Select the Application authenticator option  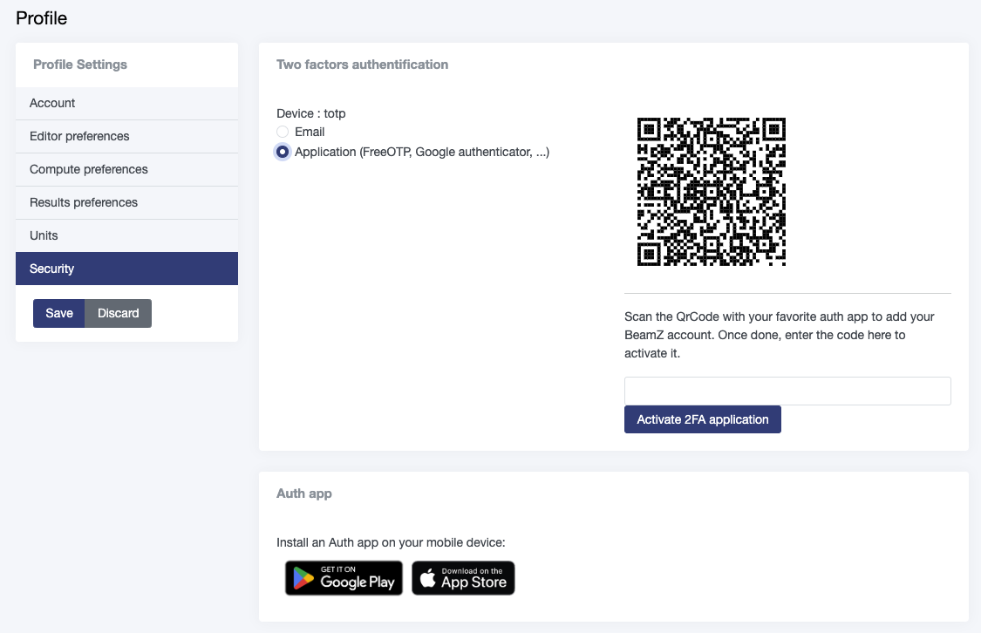click(282, 152)
